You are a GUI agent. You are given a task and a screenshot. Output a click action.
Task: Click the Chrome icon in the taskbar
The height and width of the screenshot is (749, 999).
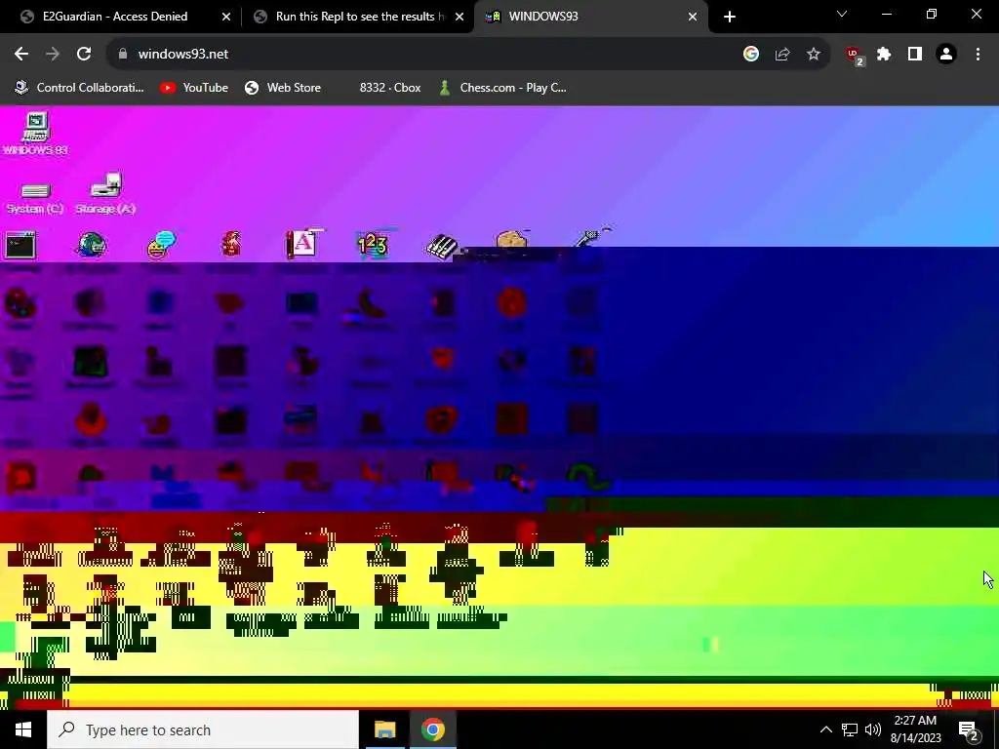(x=432, y=729)
